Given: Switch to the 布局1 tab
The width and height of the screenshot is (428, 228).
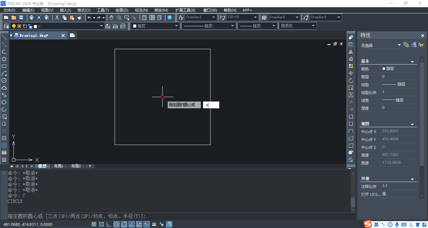Looking at the screenshot, I should tap(59, 166).
